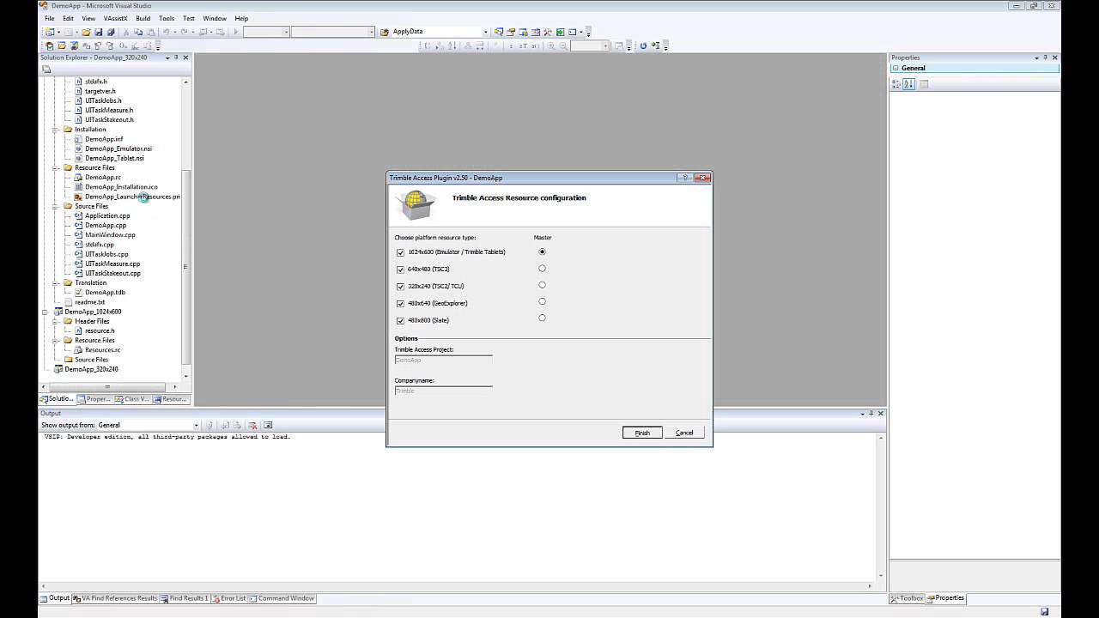Click the Installation folder icon
Screen dimensions: 1099x618
[69, 129]
